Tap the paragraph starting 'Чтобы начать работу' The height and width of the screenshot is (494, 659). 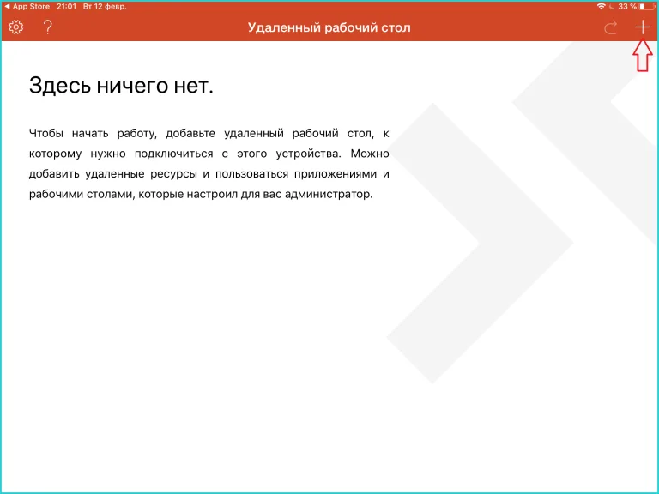point(209,164)
